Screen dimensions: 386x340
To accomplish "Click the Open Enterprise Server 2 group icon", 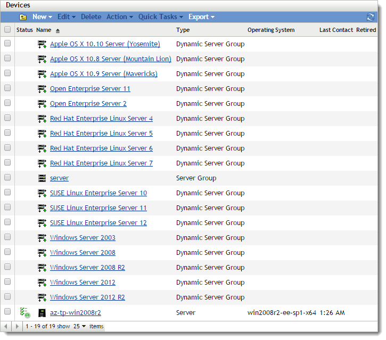I will click(x=42, y=104).
